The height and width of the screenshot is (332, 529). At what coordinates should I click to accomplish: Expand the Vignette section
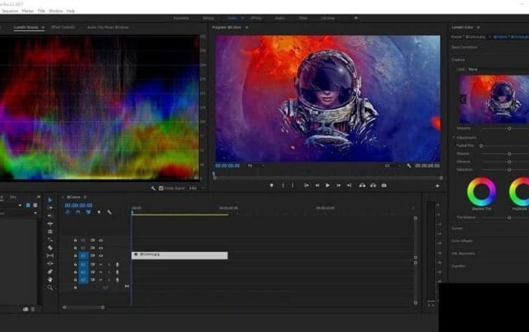tap(458, 266)
